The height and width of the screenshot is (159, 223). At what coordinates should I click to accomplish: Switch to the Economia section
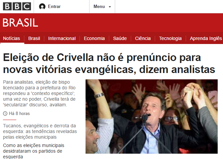point(94,38)
